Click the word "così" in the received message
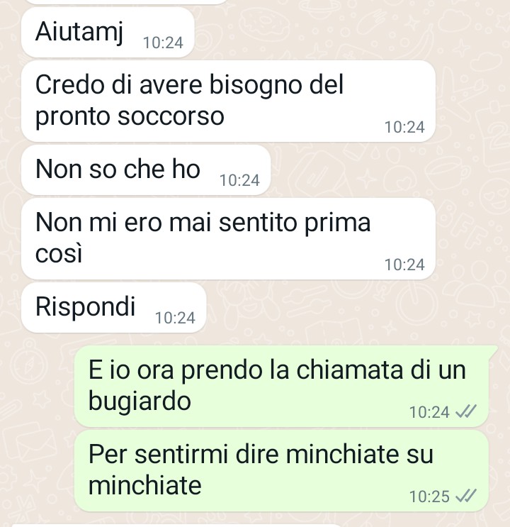 click(59, 253)
